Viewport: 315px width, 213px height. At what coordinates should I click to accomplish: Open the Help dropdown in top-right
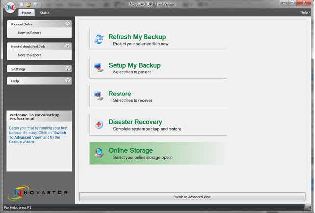(x=304, y=12)
